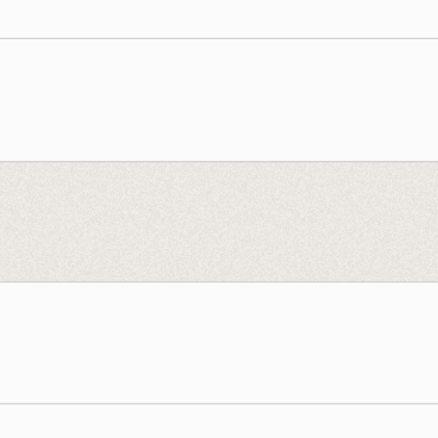Pick the beige color from the textured stripe
Image resolution: width=438 pixels, height=438 pixels.
(219, 221)
